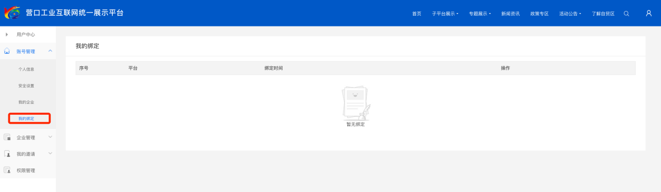Click the 我的邀请 sidebar icon
The image size is (661, 192).
(7, 154)
